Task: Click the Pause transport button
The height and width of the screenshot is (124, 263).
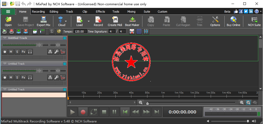Action: (115, 112)
